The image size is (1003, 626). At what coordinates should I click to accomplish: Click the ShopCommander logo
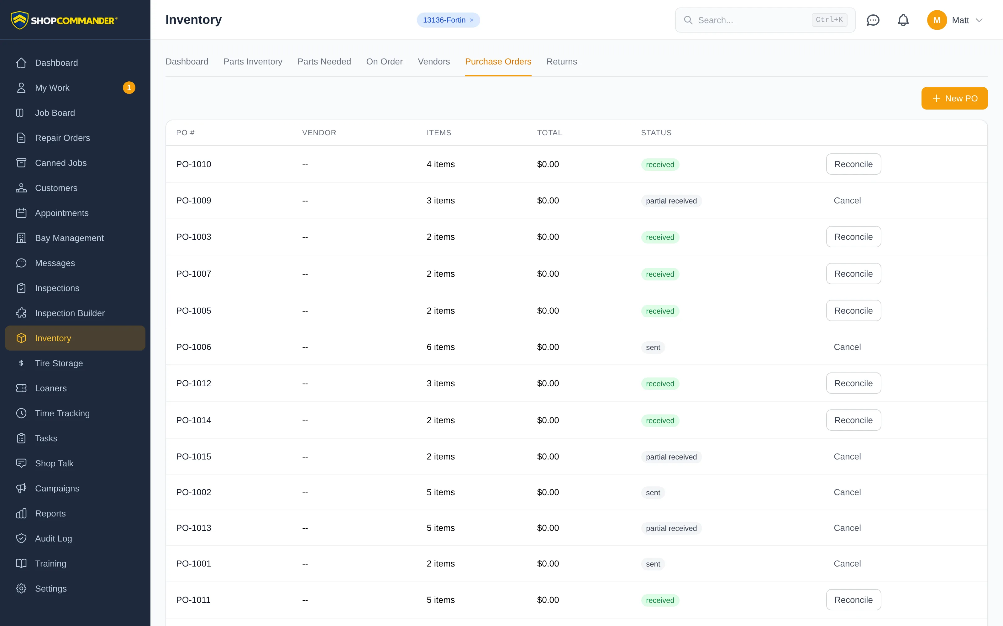point(64,20)
